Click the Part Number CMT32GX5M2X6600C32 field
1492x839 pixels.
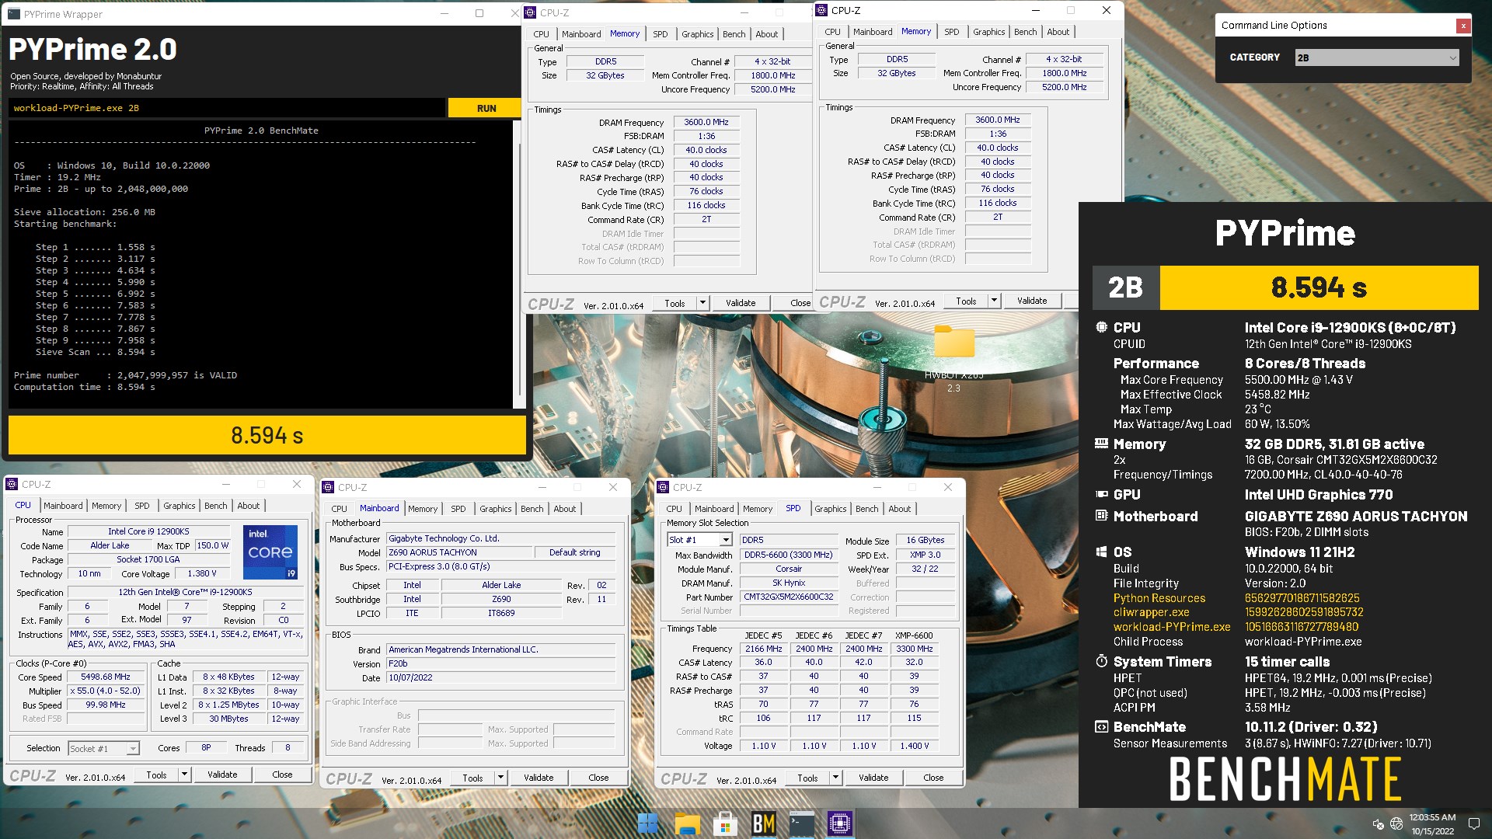(x=788, y=597)
